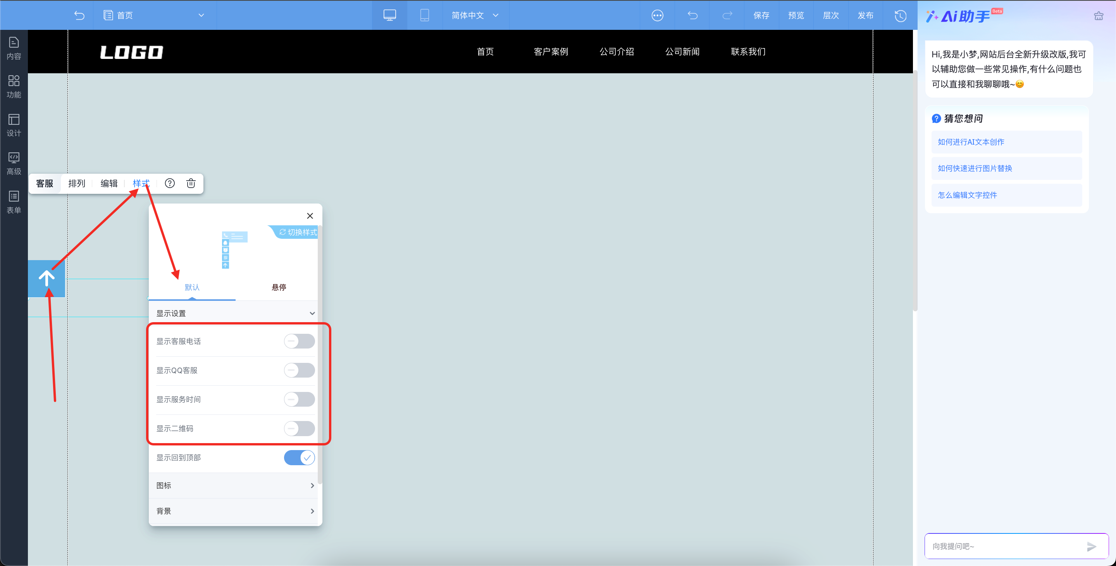Toggle 显示QQ客服 switch
Screen dimensions: 1116x566
(299, 370)
